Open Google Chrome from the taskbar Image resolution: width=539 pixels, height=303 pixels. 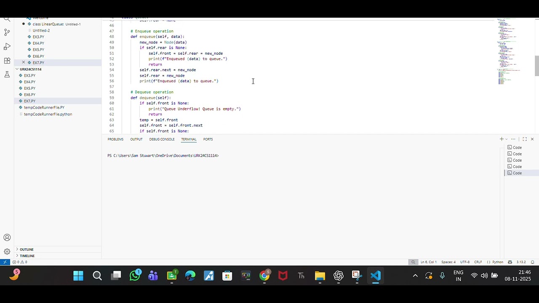tap(264, 276)
